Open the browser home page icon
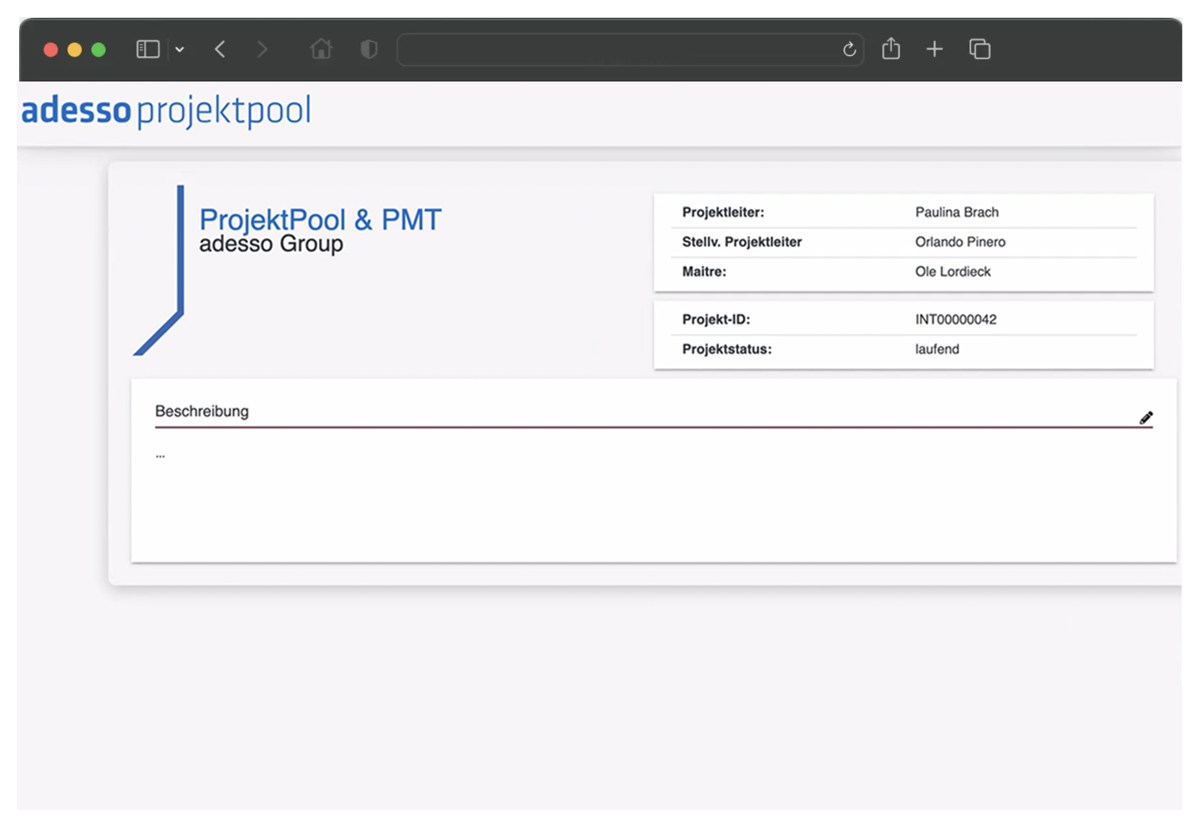1198x833 pixels. pyautogui.click(x=321, y=49)
